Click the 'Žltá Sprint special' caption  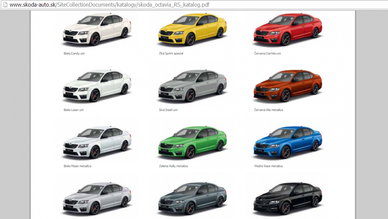(x=171, y=53)
